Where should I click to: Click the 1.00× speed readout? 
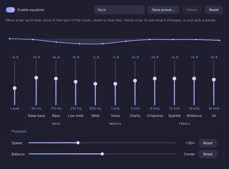tap(190, 143)
